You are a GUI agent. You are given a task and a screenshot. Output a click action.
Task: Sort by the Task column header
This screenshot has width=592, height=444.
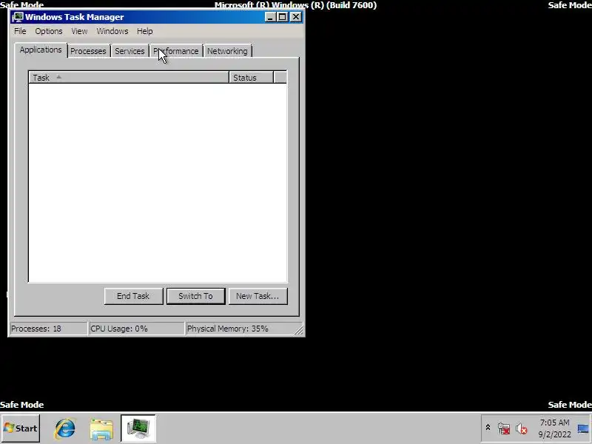tap(129, 78)
